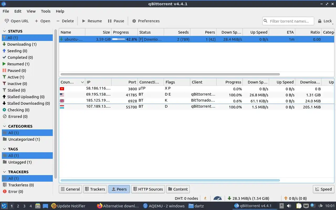336x210 pixels.
Task: Filter by Active (1) torrents
Action: click(27, 77)
